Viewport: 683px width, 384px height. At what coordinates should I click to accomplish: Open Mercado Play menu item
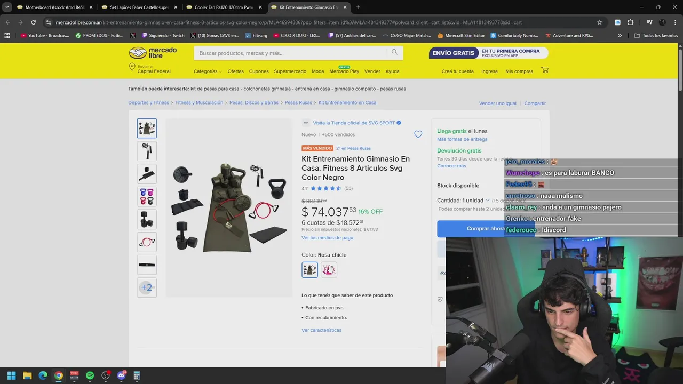coord(344,71)
